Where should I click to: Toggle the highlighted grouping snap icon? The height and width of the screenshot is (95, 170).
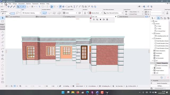(x=60, y=7)
